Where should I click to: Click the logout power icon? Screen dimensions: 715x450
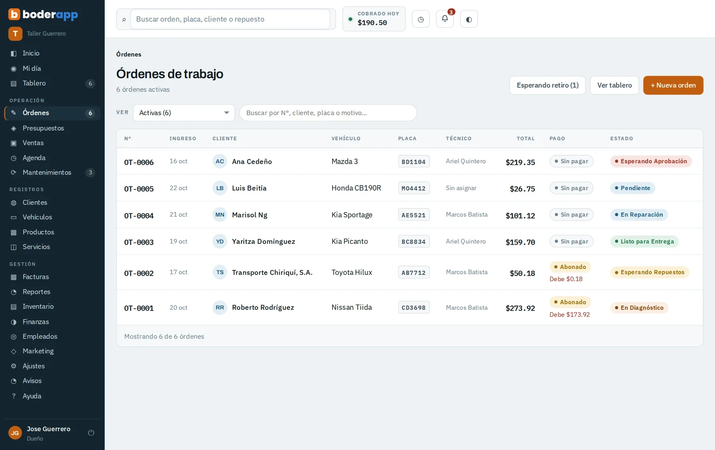[91, 433]
